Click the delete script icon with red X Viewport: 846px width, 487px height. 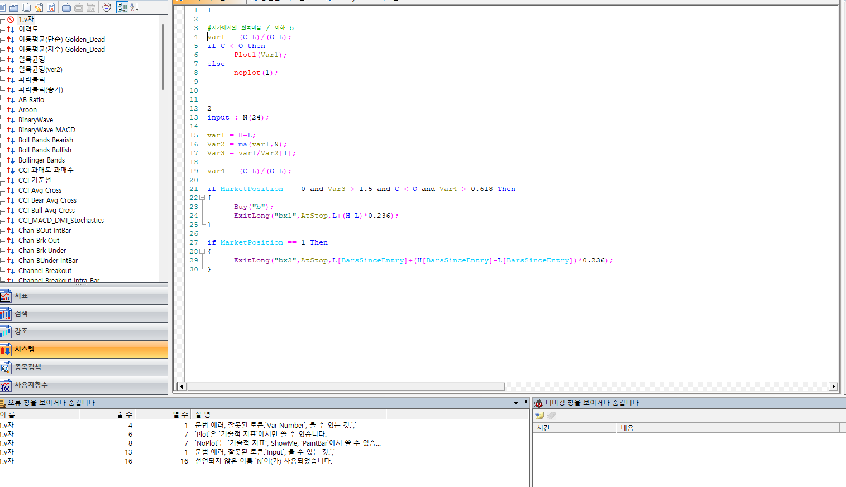51,7
